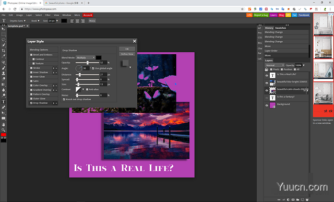
Task: Select the Dodge tool
Action: pos(3,95)
